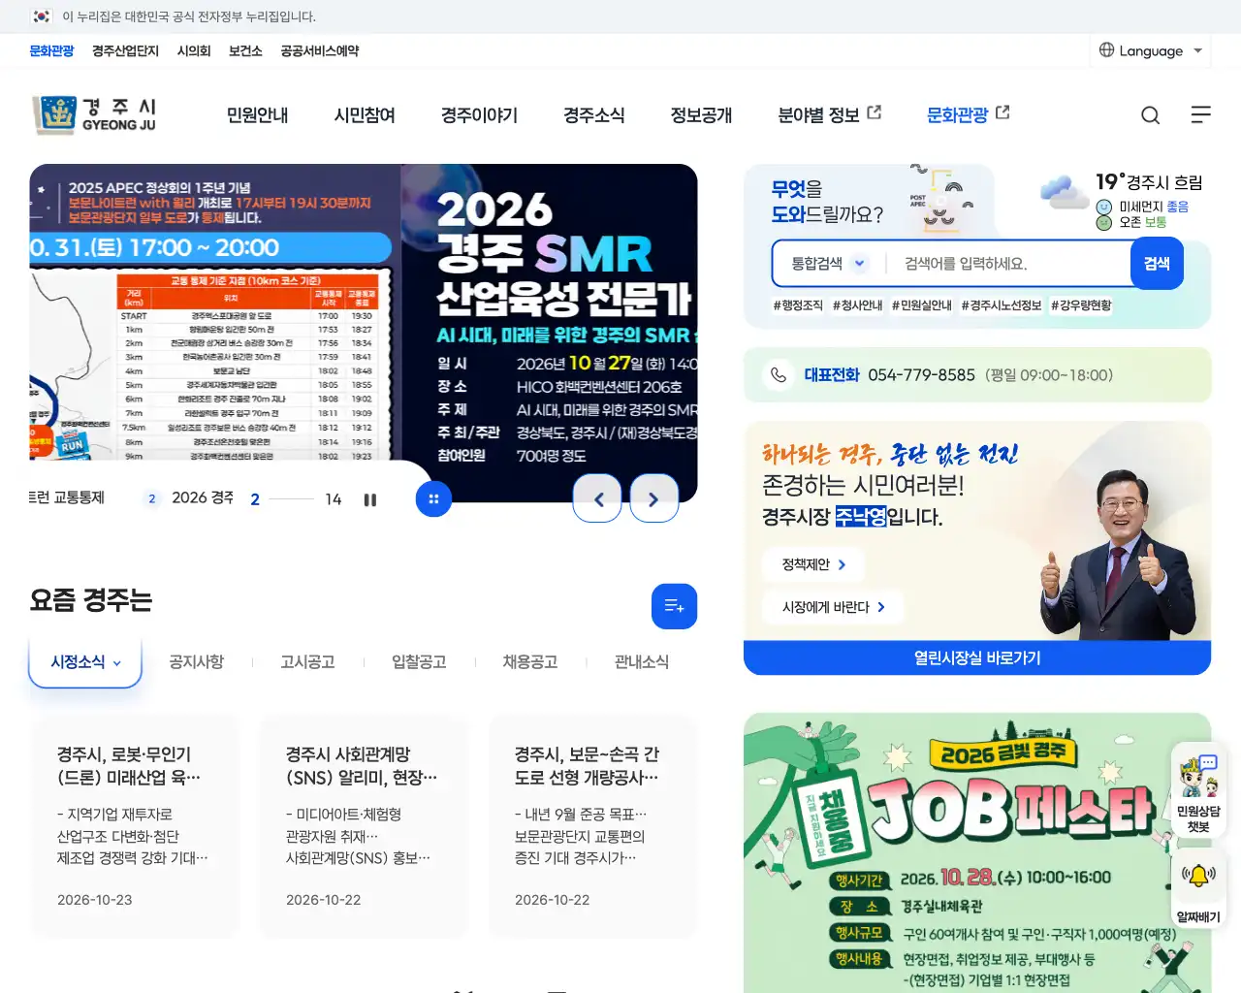Viewport: 1241px width, 993px height.
Task: Click the 검색 search button
Action: [x=1157, y=263]
